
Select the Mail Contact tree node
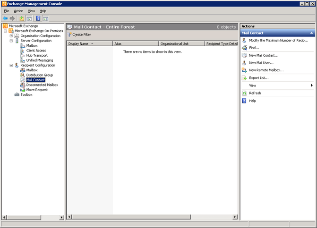(x=35, y=80)
